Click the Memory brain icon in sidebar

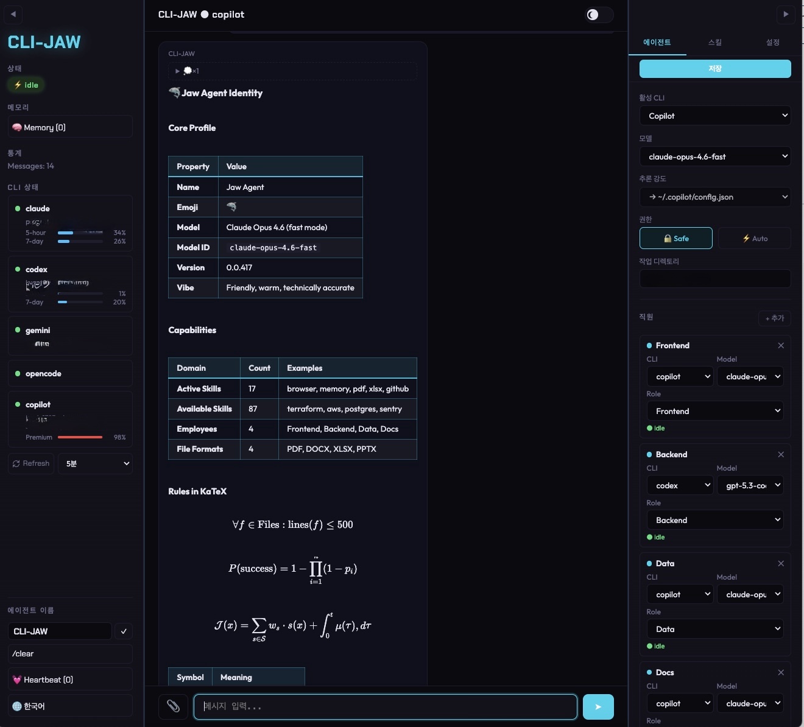(17, 127)
